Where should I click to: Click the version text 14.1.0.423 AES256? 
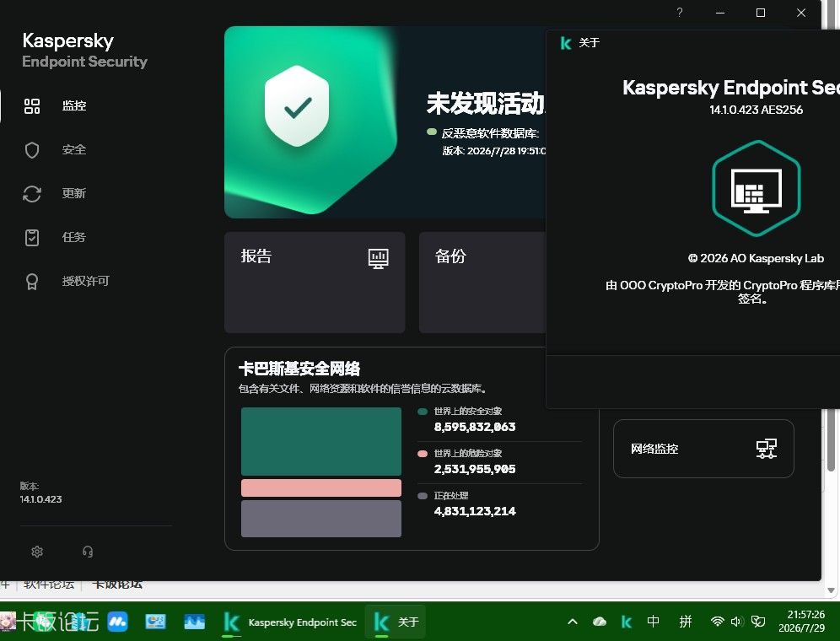pyautogui.click(x=756, y=110)
